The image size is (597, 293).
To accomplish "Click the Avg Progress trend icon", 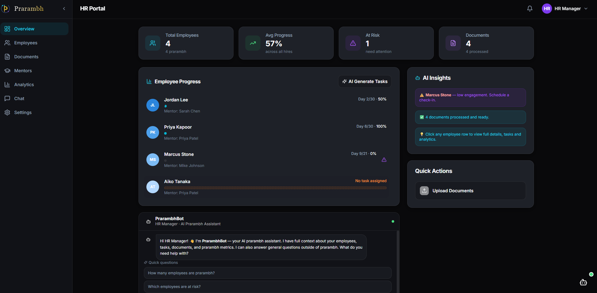I will pyautogui.click(x=253, y=43).
